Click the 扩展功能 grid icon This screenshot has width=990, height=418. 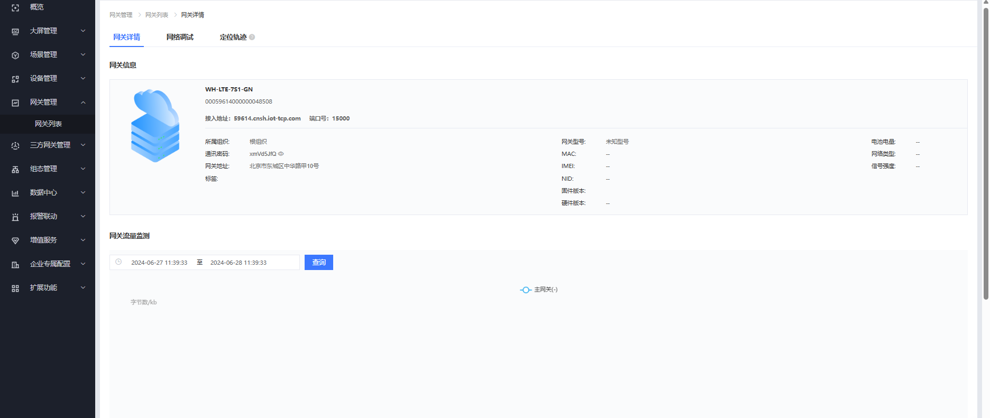pyautogui.click(x=15, y=289)
